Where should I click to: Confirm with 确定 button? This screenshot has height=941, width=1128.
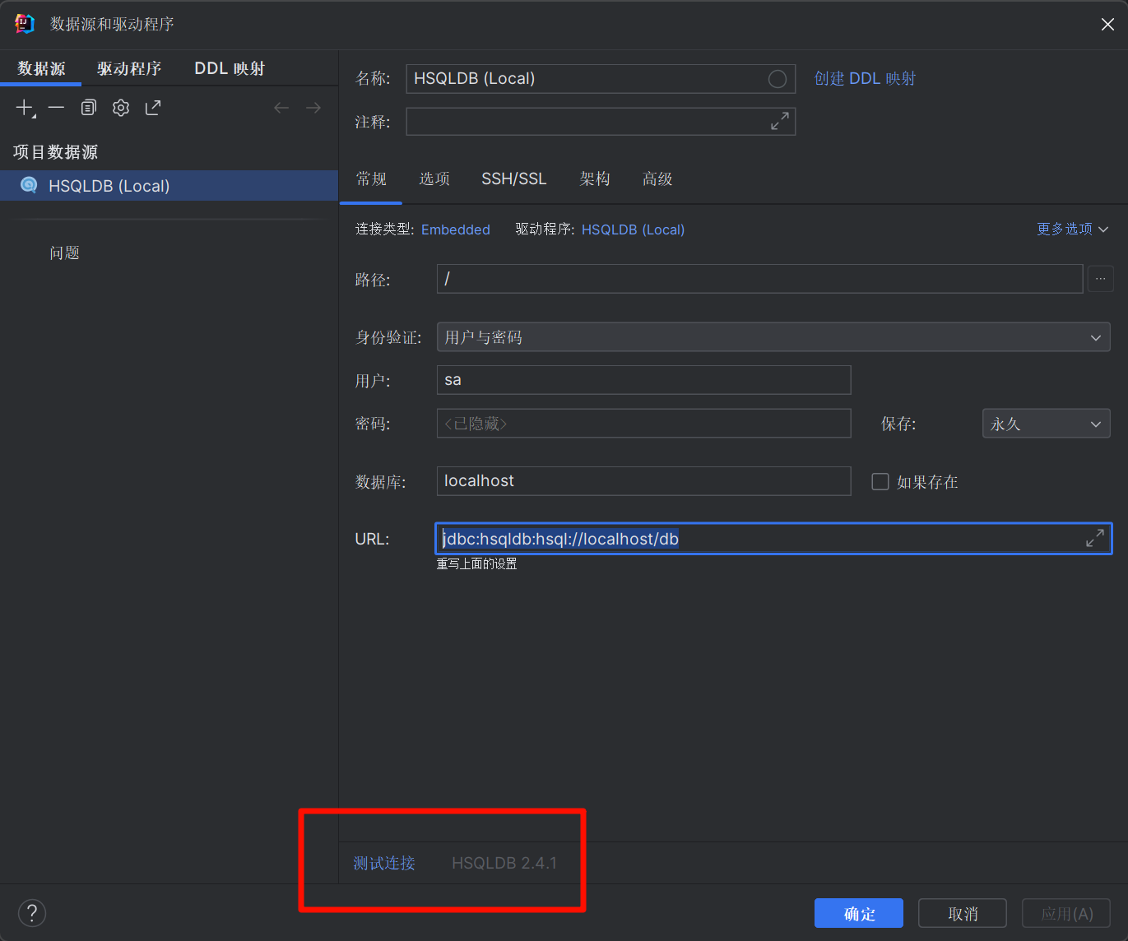pos(859,913)
